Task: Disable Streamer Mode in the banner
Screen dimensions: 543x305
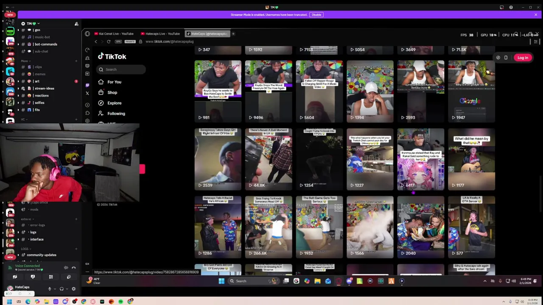Action: coord(316,14)
